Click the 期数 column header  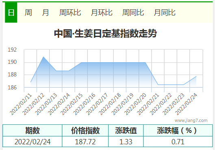click(x=33, y=130)
